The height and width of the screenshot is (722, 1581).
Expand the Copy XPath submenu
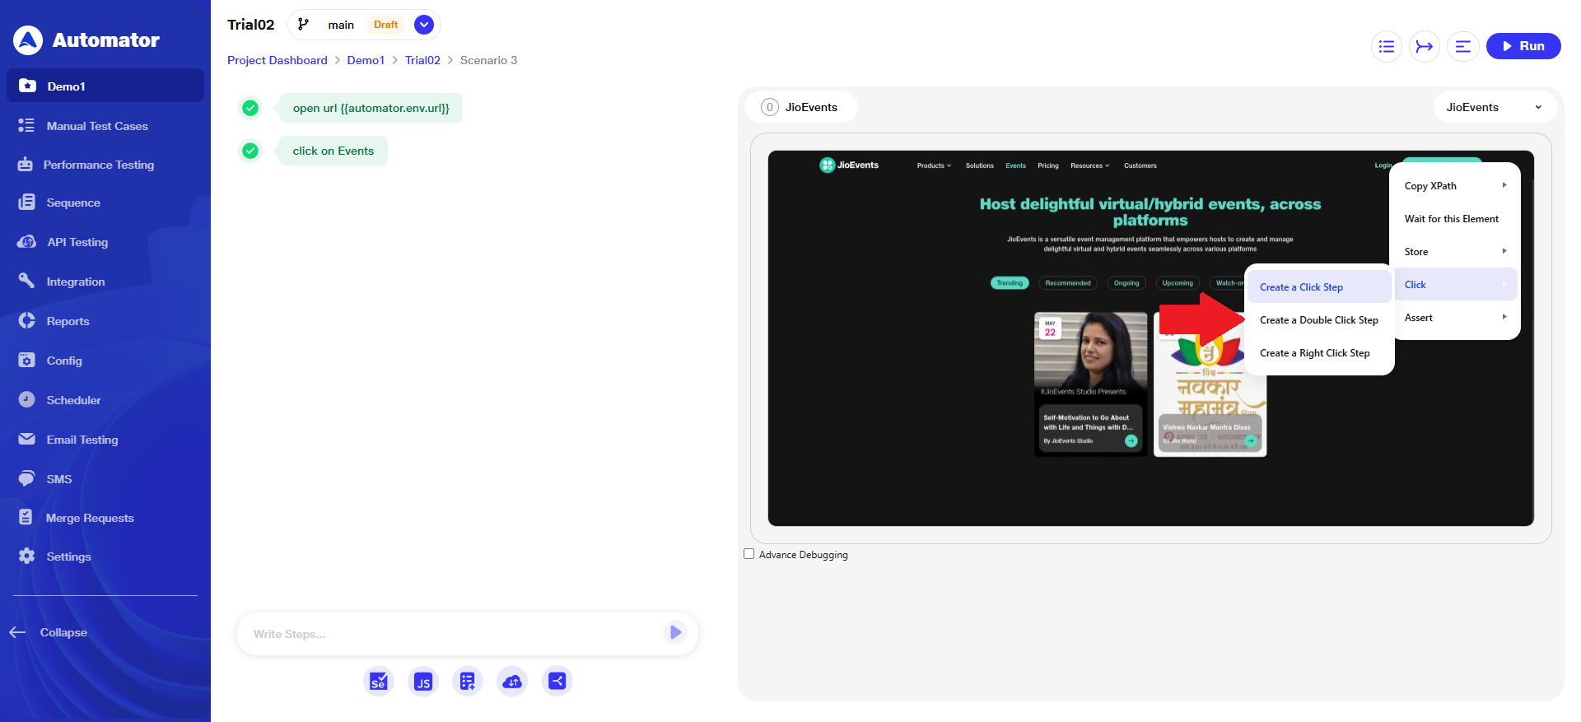[1453, 186]
